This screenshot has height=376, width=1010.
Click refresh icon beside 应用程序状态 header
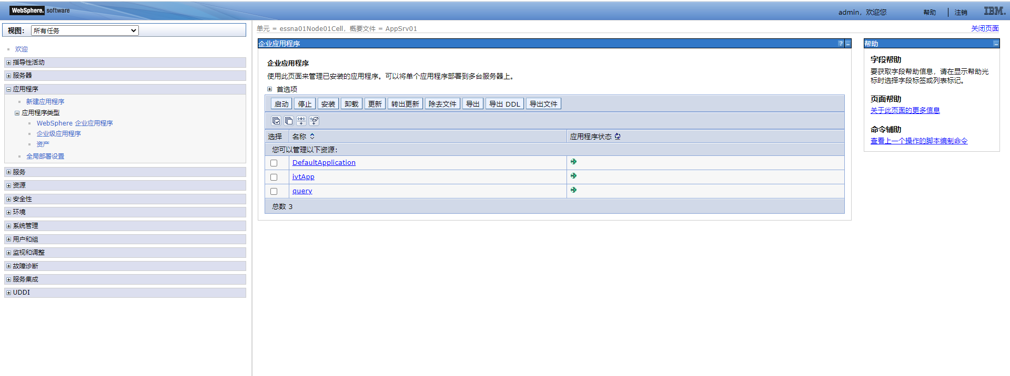point(618,137)
